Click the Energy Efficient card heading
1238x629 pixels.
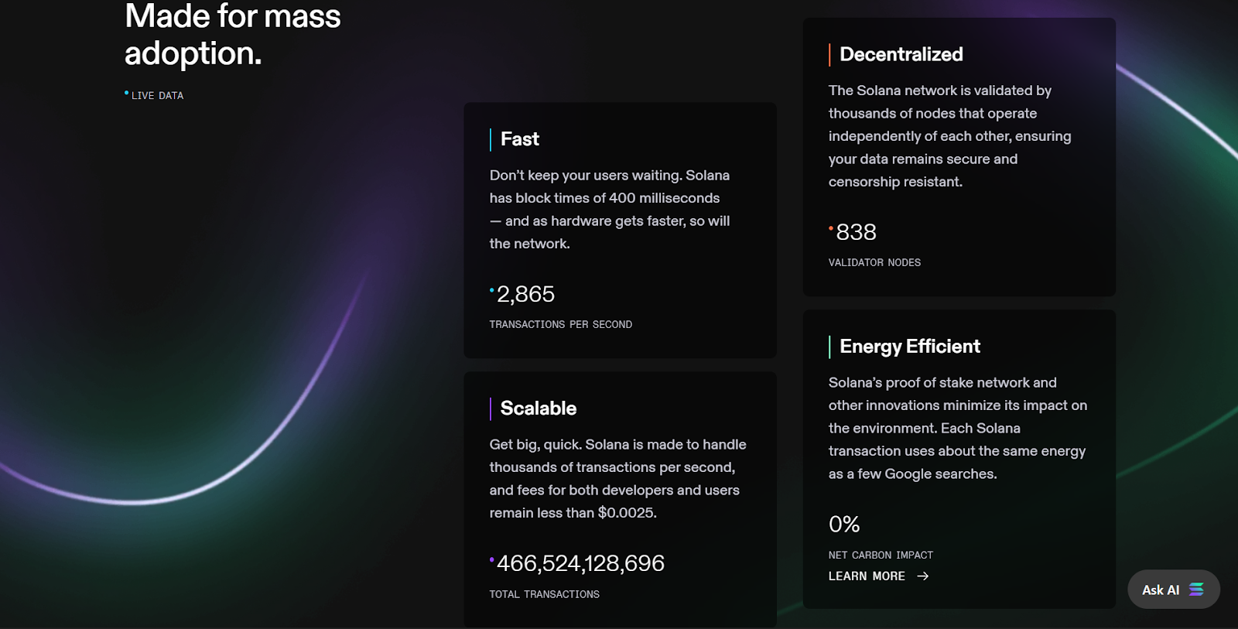[910, 347]
